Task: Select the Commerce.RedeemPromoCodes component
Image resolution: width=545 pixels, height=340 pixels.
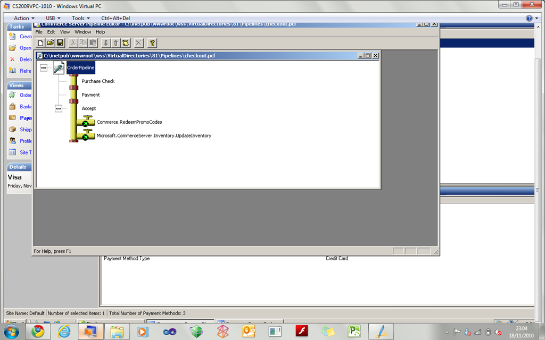Action: coord(129,122)
